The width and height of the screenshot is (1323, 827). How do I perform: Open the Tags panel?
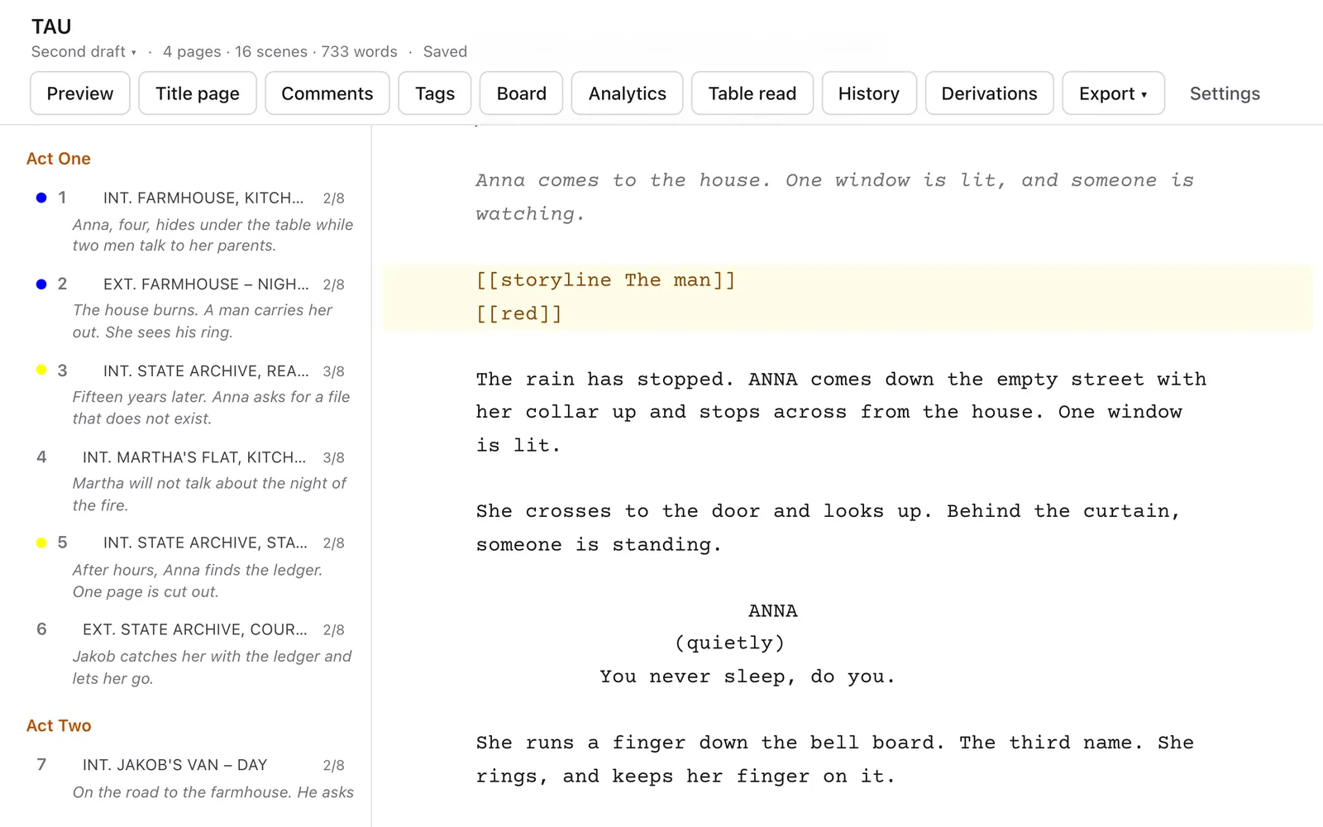(435, 93)
